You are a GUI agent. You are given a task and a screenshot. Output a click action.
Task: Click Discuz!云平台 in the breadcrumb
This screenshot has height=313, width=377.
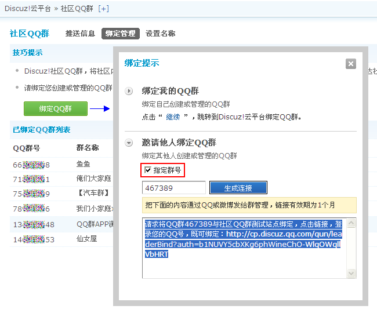click(x=28, y=9)
